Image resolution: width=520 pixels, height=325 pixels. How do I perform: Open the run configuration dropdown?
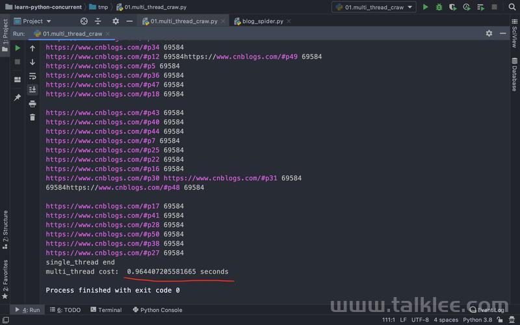[374, 7]
